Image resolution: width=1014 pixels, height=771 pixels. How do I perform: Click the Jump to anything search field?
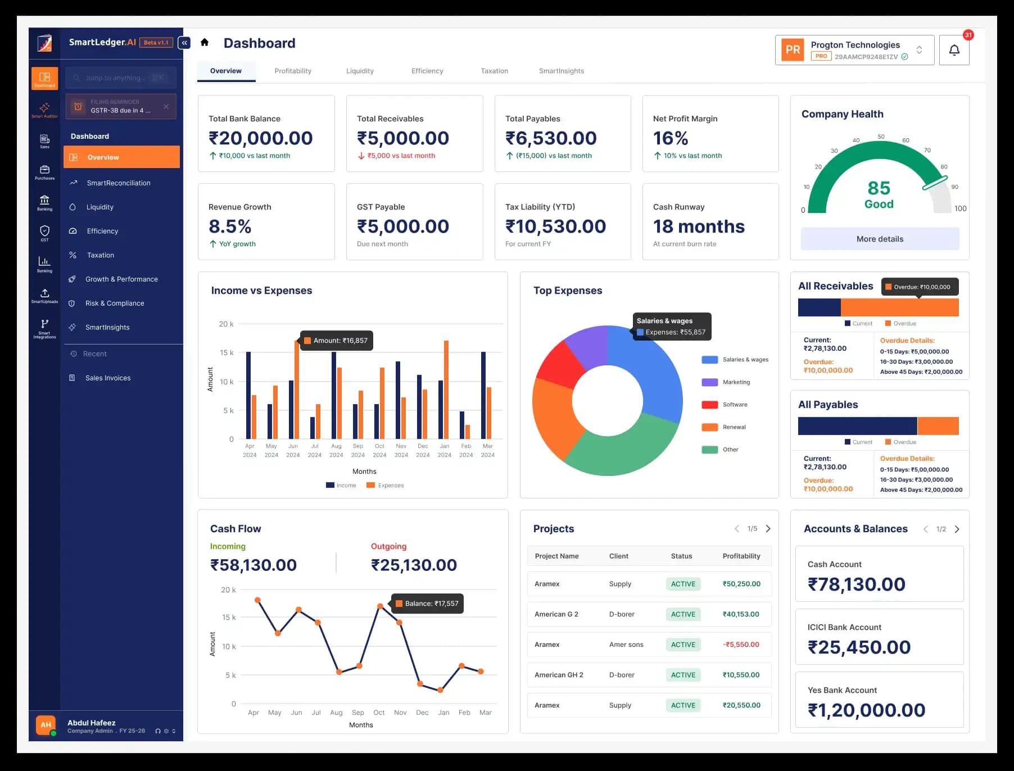coord(121,78)
